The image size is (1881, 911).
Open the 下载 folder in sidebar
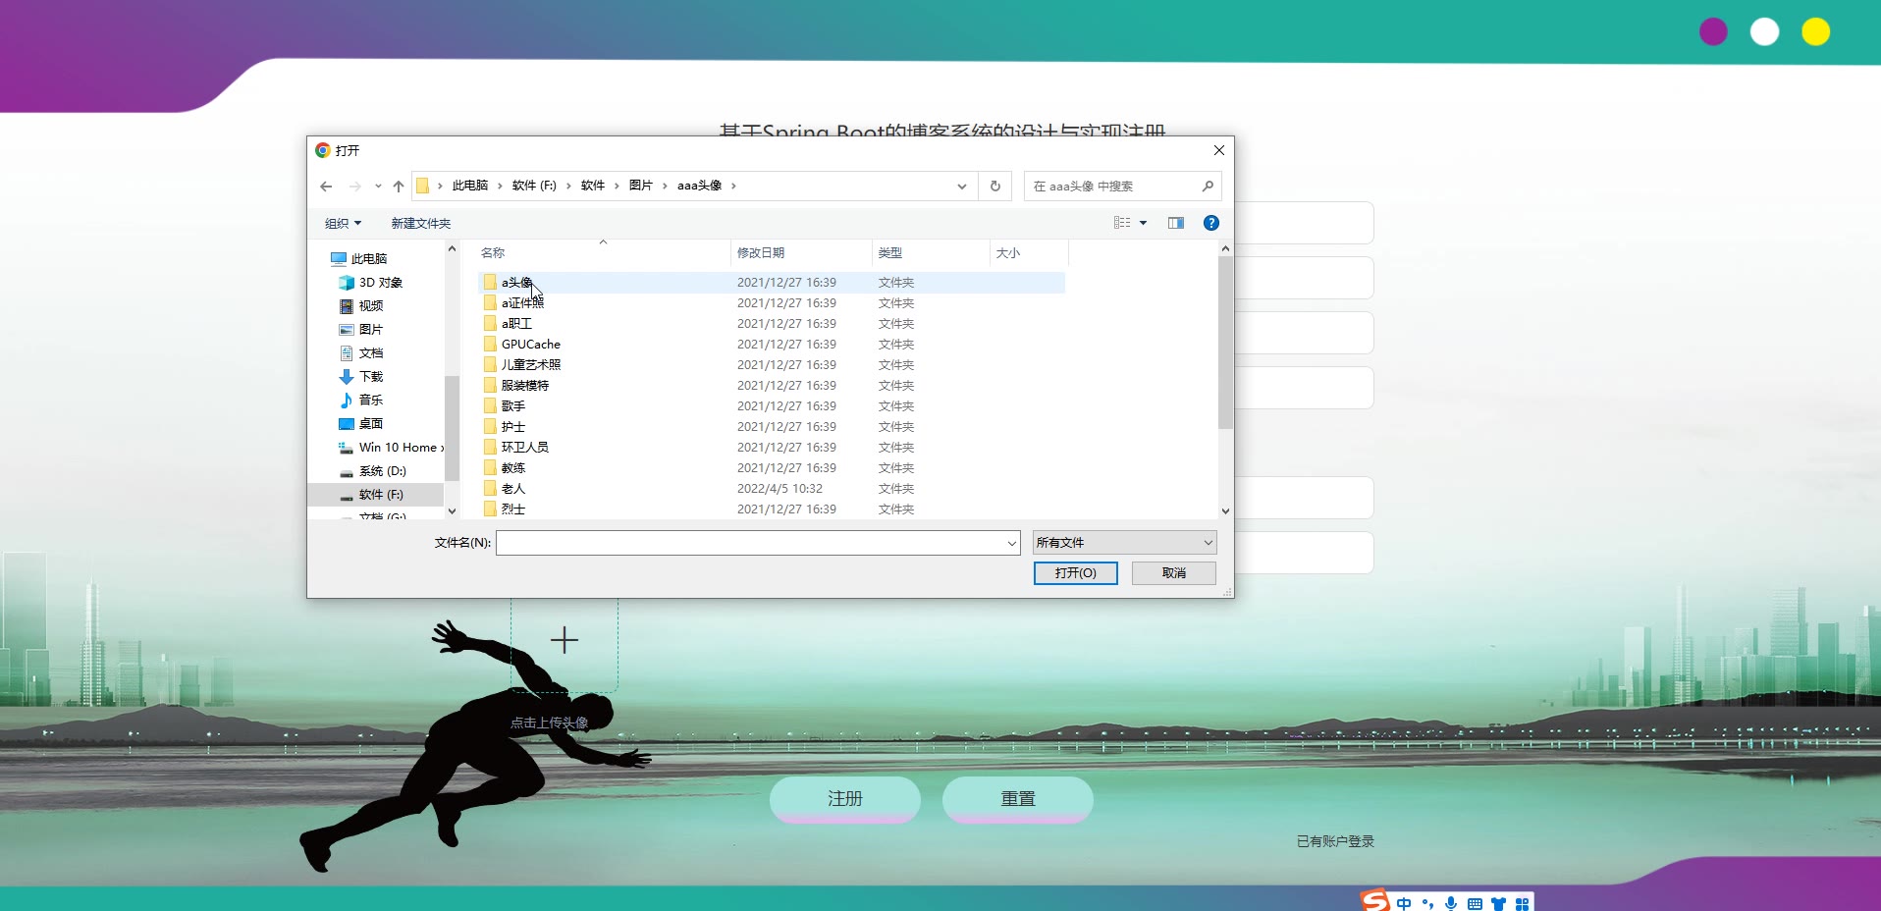(x=370, y=377)
